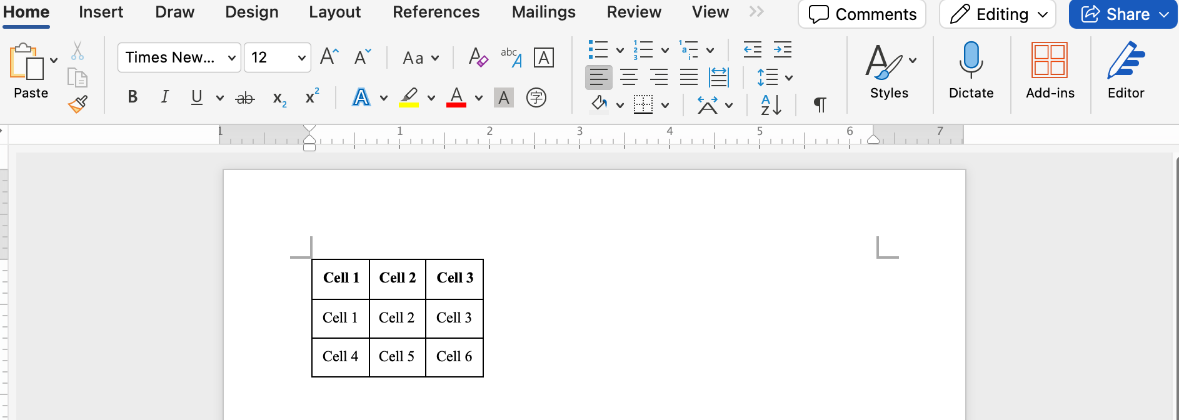Viewport: 1179px width, 420px height.
Task: Increase indent of the paragraph
Action: click(783, 49)
